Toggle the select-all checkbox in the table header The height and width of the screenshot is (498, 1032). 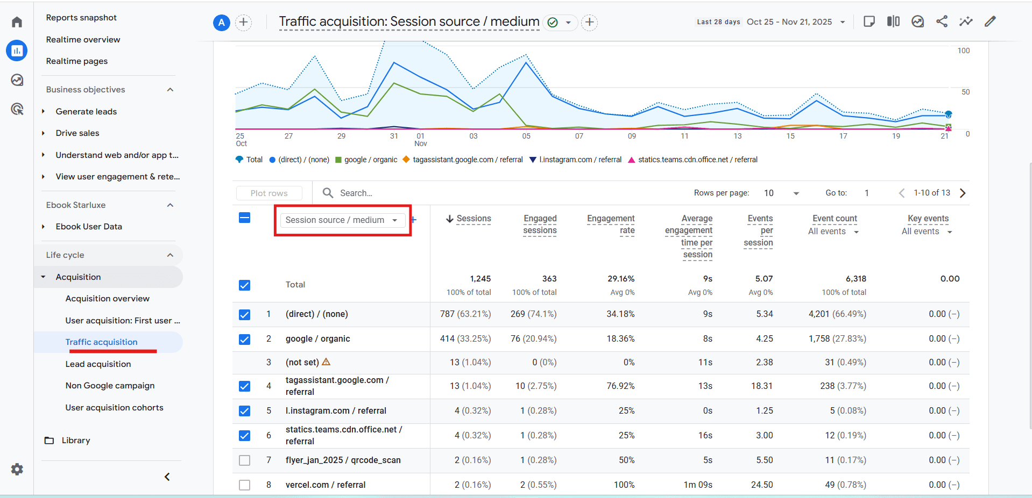(x=245, y=218)
